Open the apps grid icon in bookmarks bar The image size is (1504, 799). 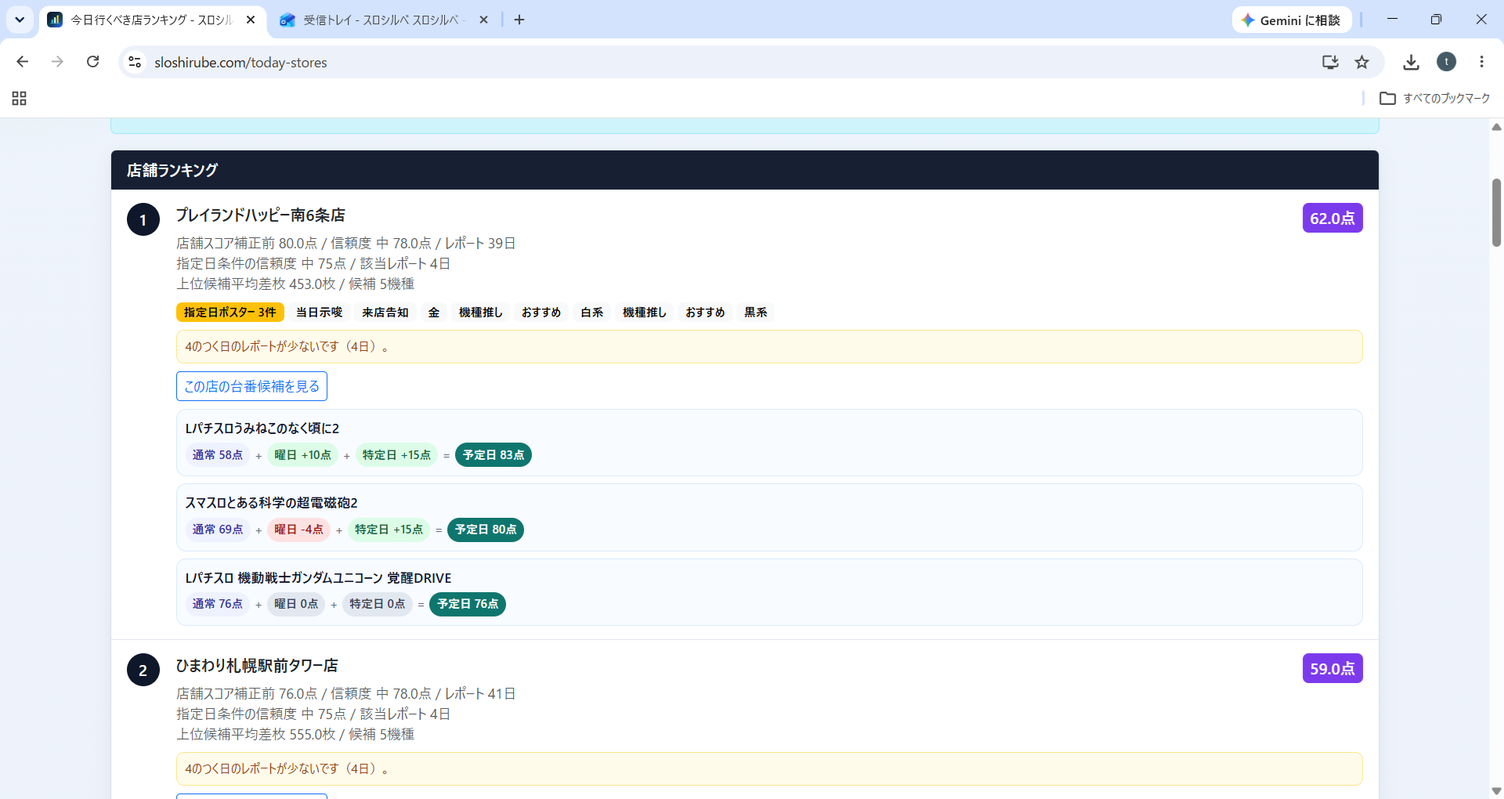20,98
